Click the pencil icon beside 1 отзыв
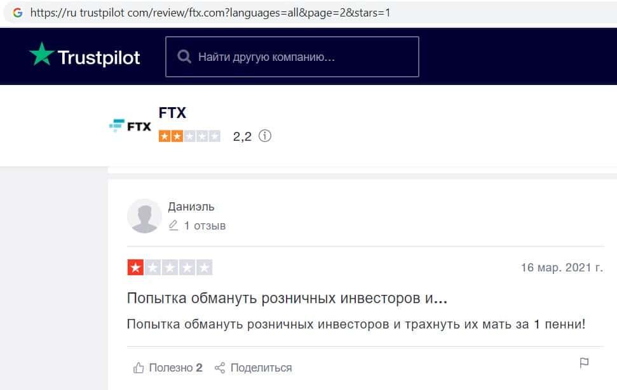The image size is (617, 390). coord(173,226)
